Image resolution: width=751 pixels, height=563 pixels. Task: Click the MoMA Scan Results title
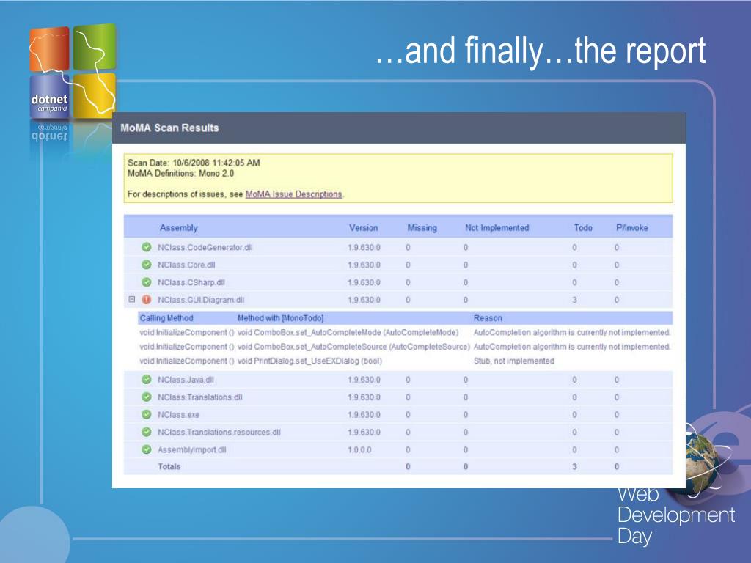pyautogui.click(x=169, y=128)
